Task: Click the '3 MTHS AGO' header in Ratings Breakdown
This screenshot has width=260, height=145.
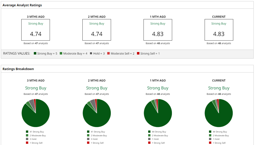Action: (x=36, y=80)
